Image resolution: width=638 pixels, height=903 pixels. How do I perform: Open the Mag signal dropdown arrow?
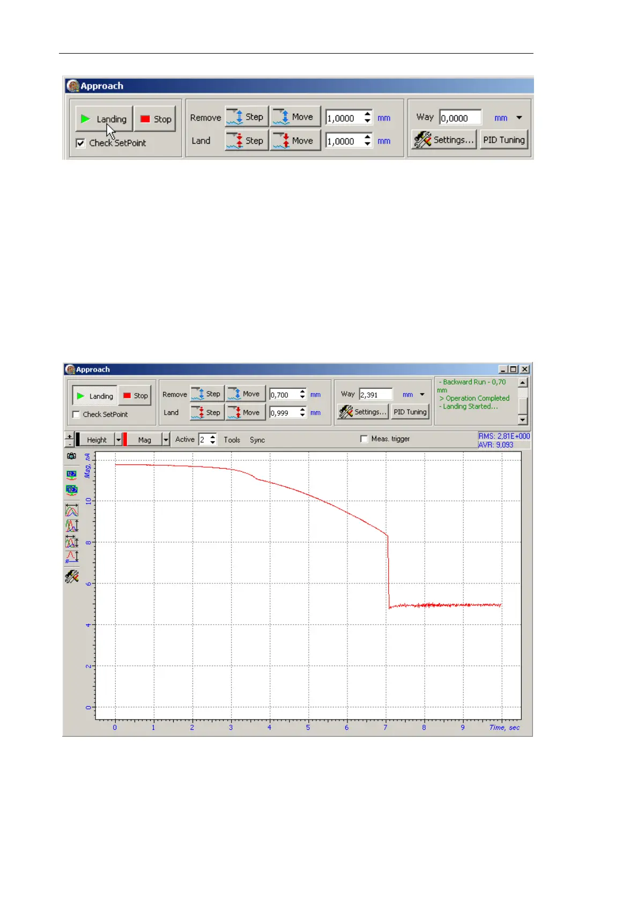pyautogui.click(x=166, y=440)
